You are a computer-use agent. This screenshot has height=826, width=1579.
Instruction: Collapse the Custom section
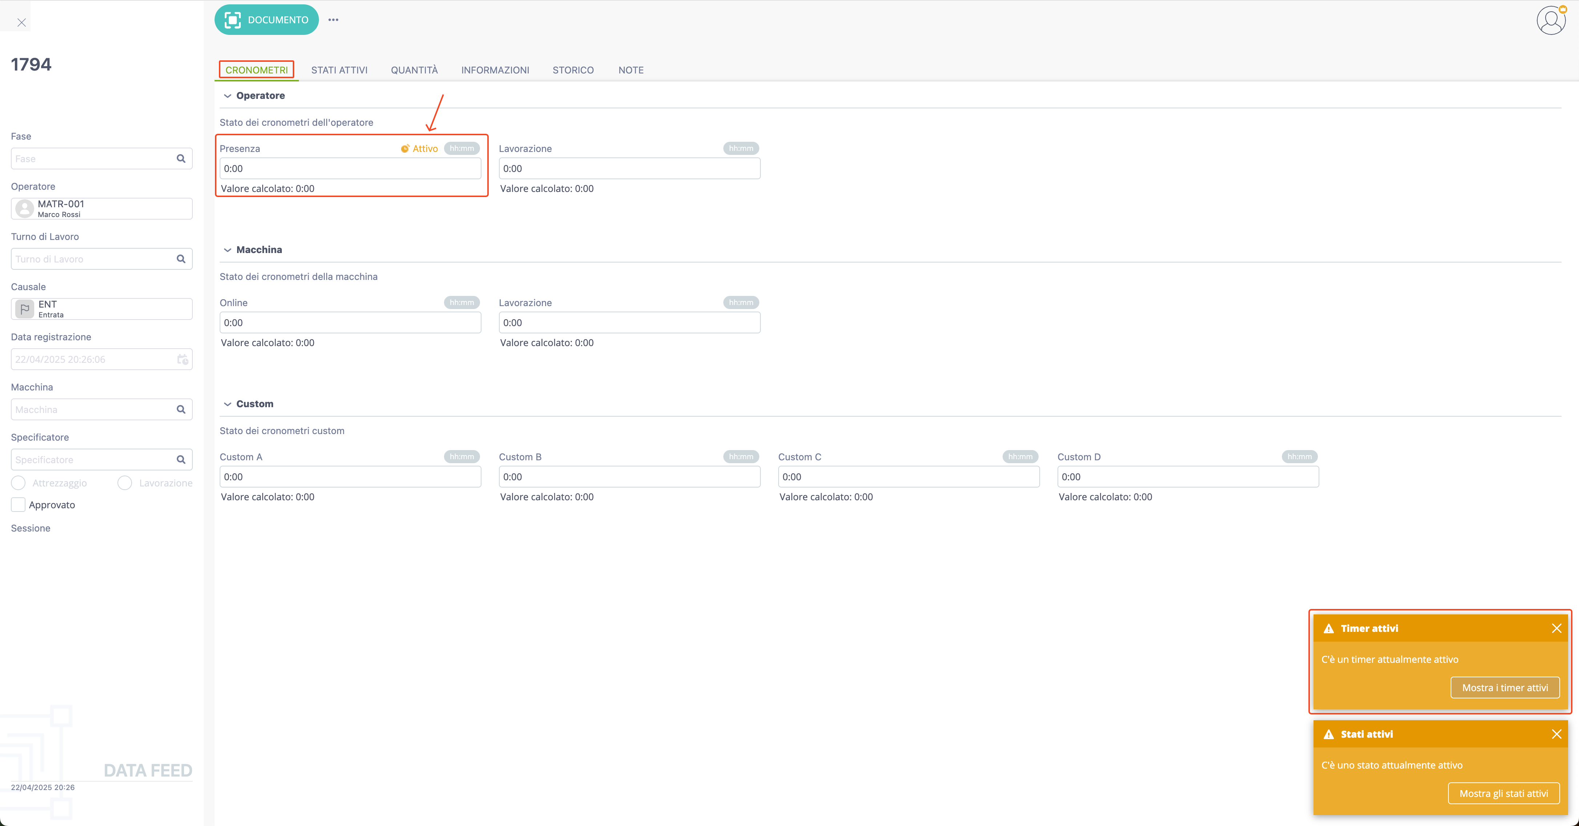coord(227,404)
